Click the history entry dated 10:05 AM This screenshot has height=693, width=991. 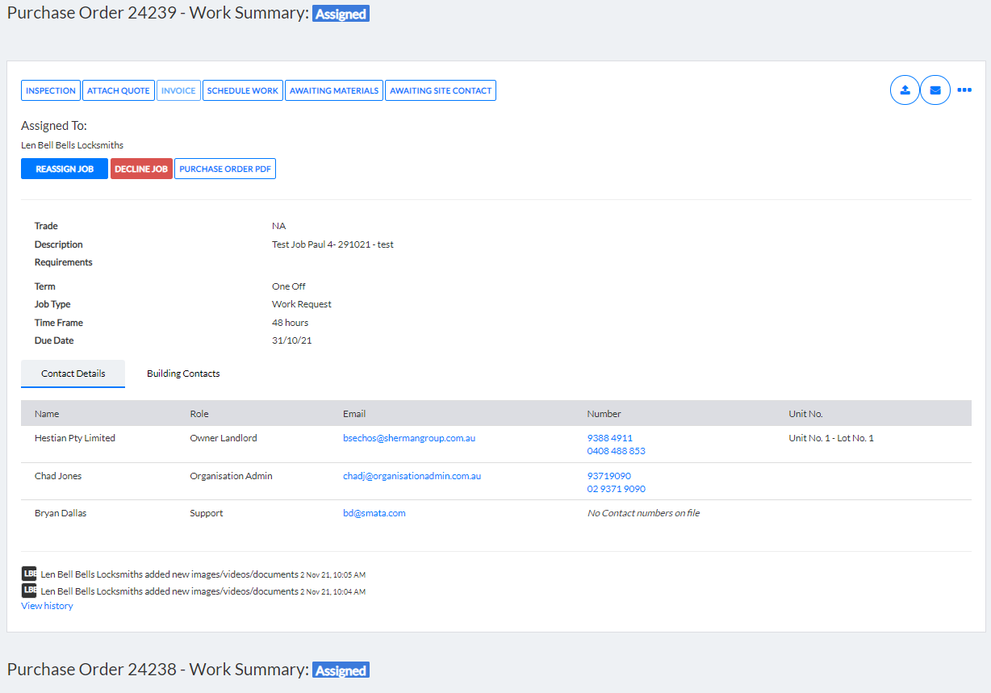pyautogui.click(x=203, y=574)
